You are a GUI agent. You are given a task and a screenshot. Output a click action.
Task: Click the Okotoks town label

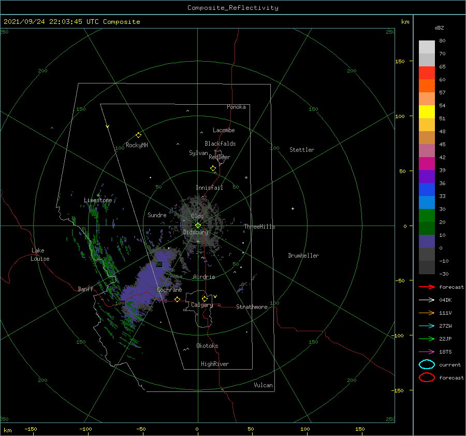click(x=207, y=346)
